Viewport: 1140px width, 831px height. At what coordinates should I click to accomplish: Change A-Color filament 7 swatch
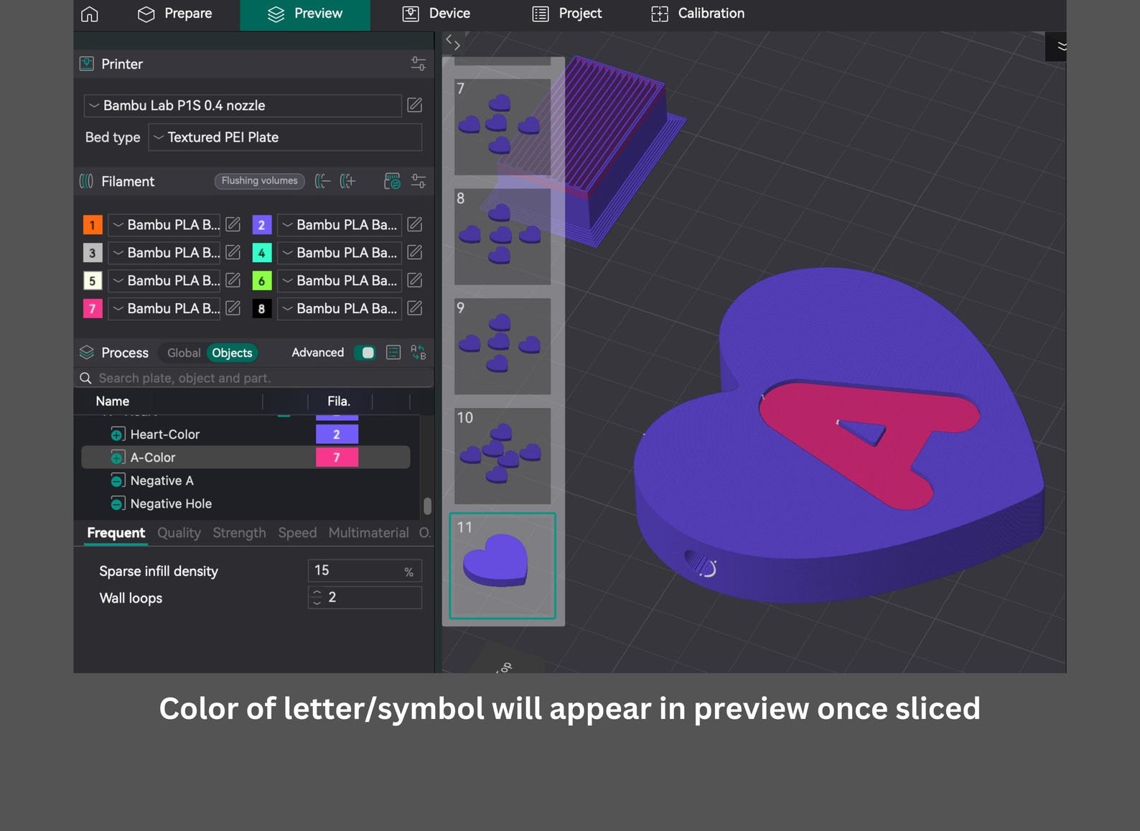[x=337, y=458]
